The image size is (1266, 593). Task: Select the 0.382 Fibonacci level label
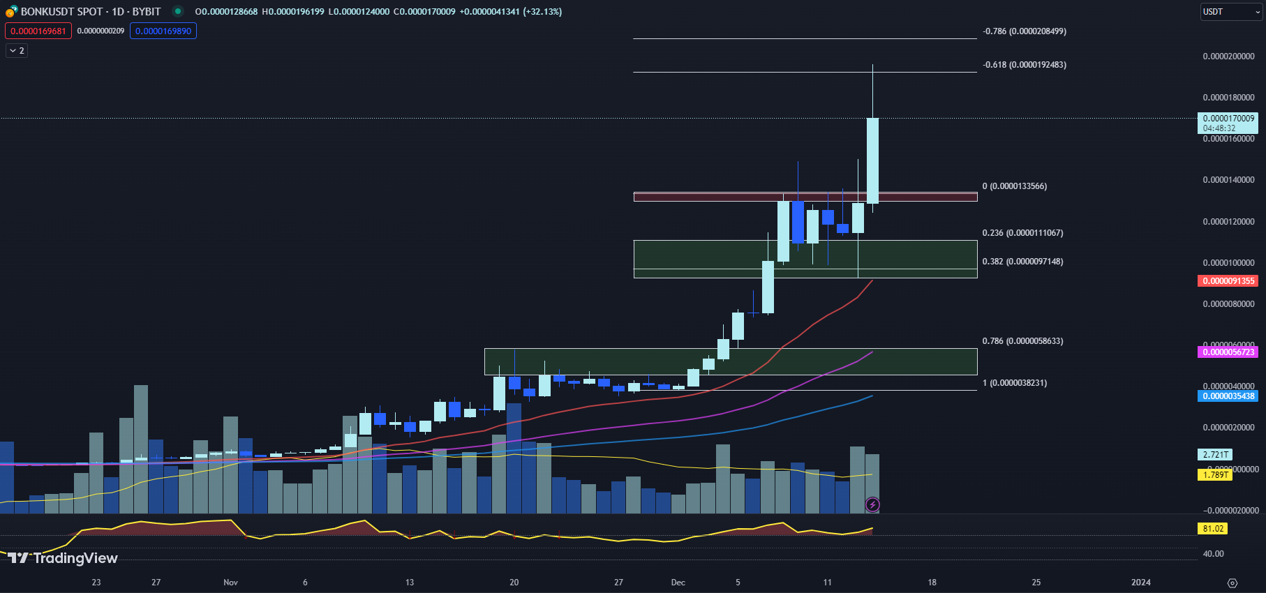[1022, 262]
